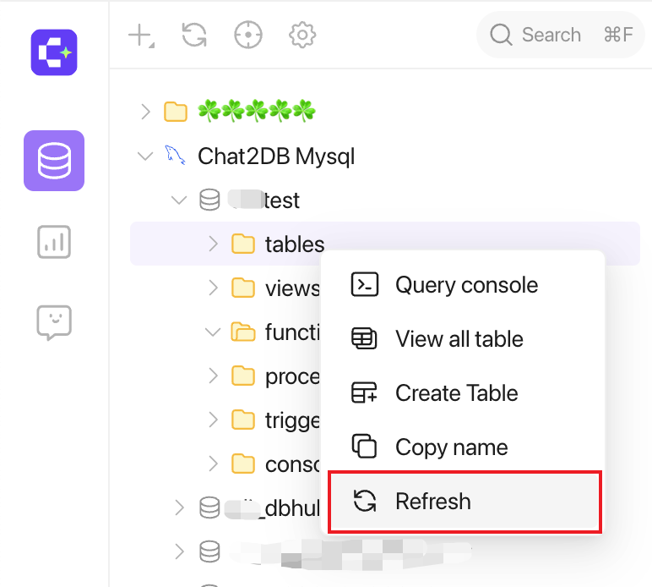This screenshot has width=652, height=587.
Task: Collapse the functions folder chevron
Action: coord(213,332)
